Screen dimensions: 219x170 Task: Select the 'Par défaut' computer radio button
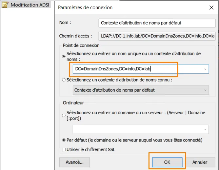64,140
